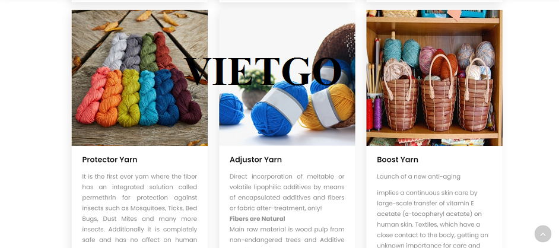Click the card edge above Adjustor Yarn
The width and height of the screenshot is (559, 248).
(x=287, y=1)
